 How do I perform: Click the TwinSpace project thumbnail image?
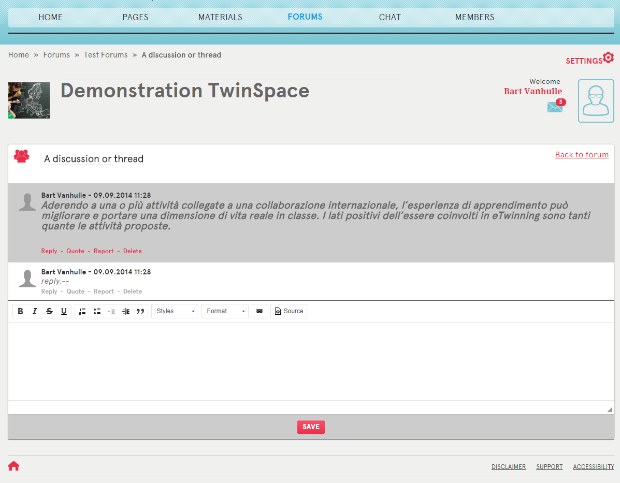pos(29,100)
